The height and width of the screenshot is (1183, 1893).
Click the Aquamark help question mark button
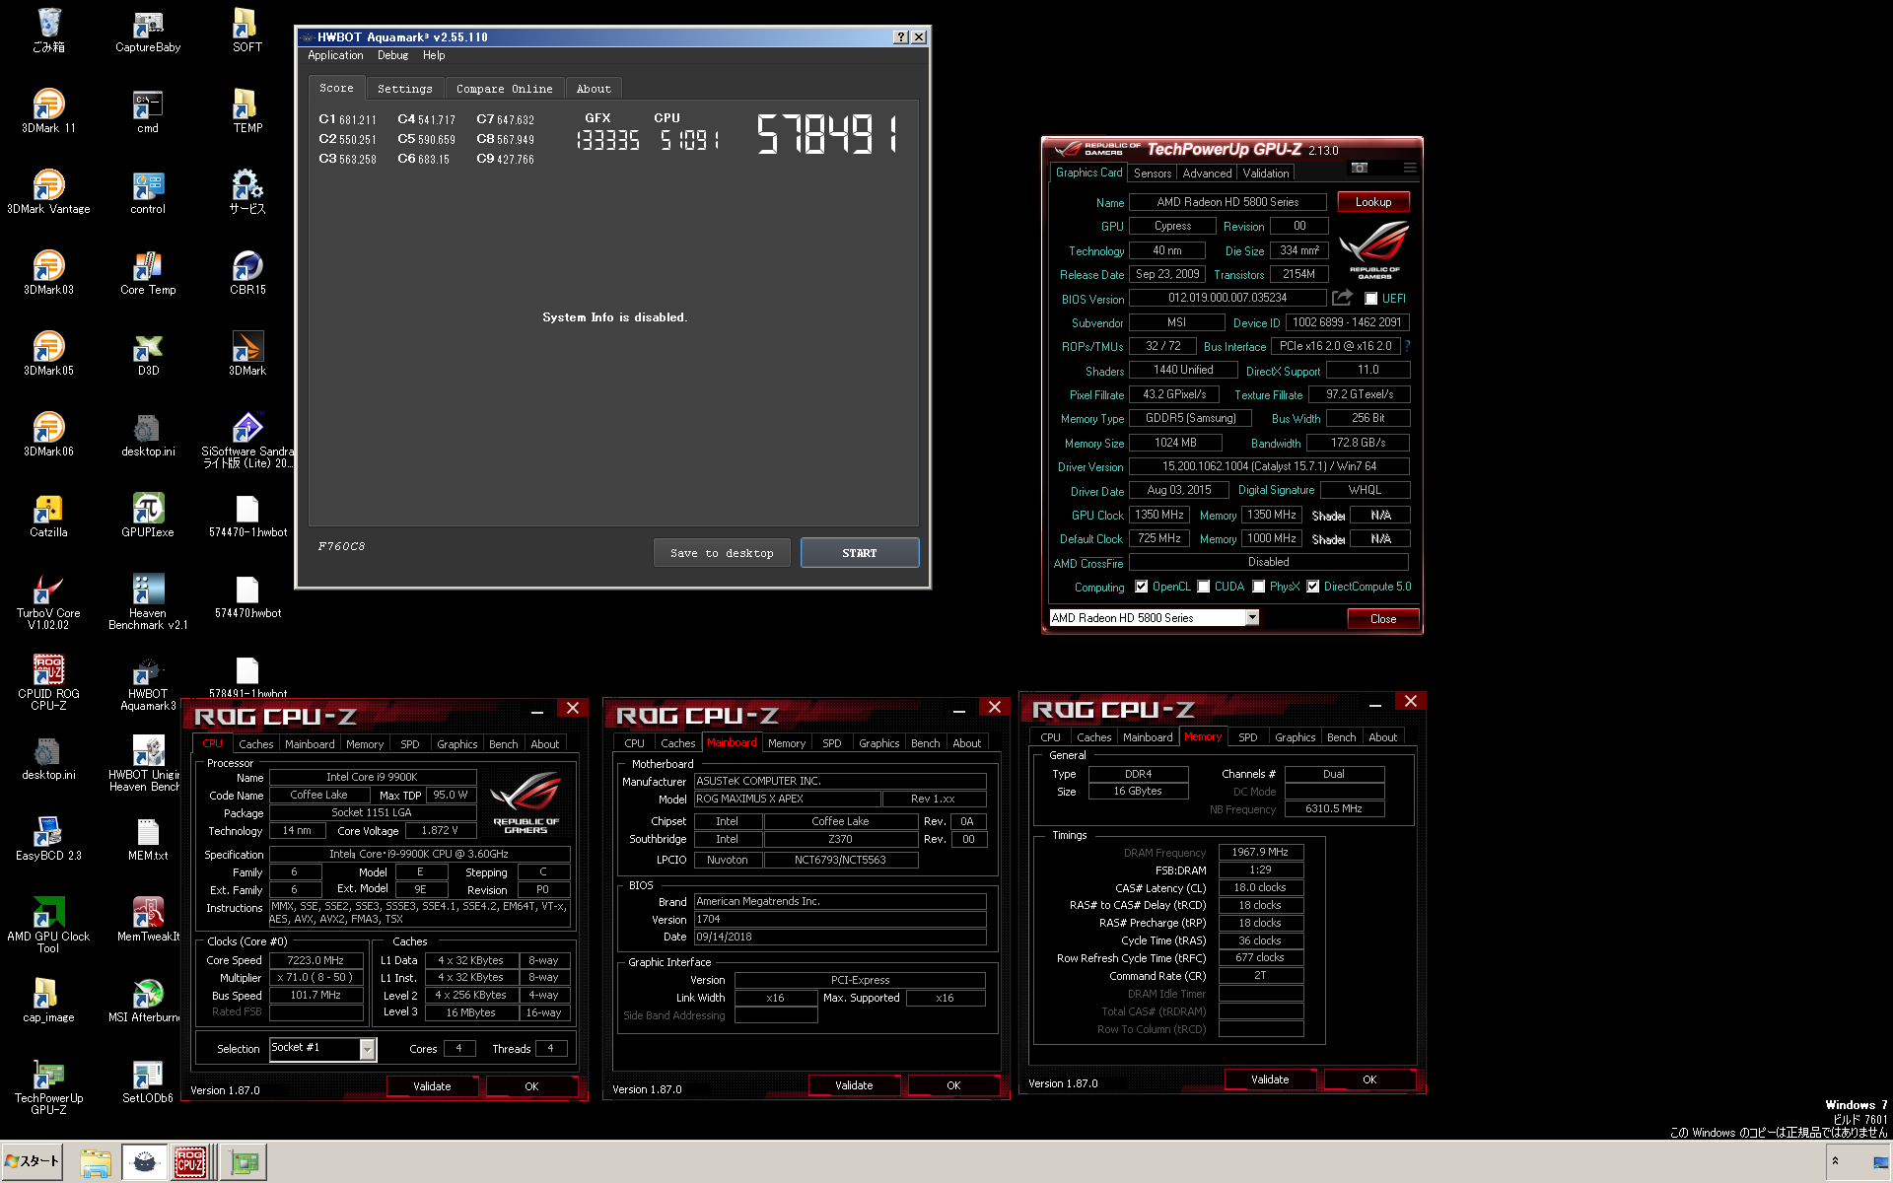900,36
